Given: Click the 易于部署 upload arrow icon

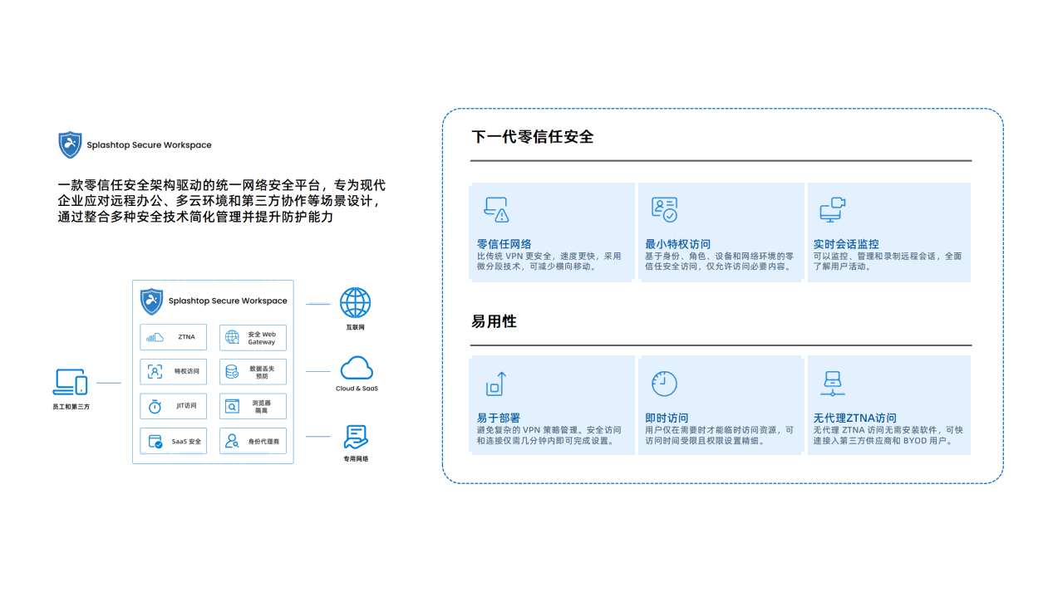Looking at the screenshot, I should pyautogui.click(x=496, y=384).
